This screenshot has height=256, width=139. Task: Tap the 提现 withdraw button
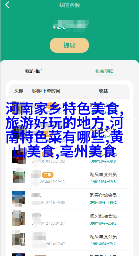point(69,45)
